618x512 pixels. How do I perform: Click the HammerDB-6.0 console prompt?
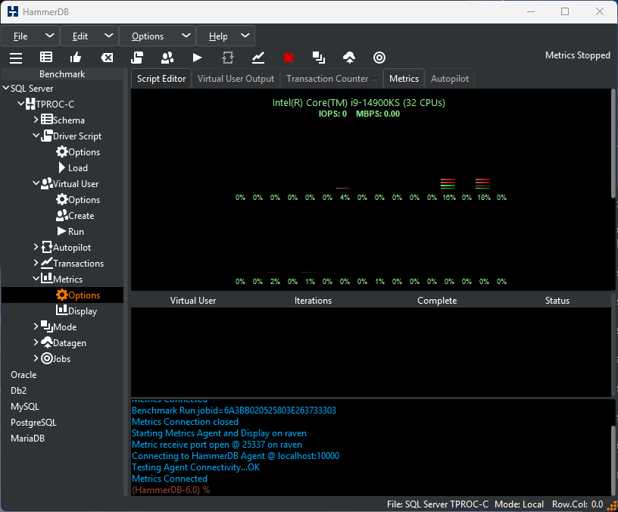[170, 490]
